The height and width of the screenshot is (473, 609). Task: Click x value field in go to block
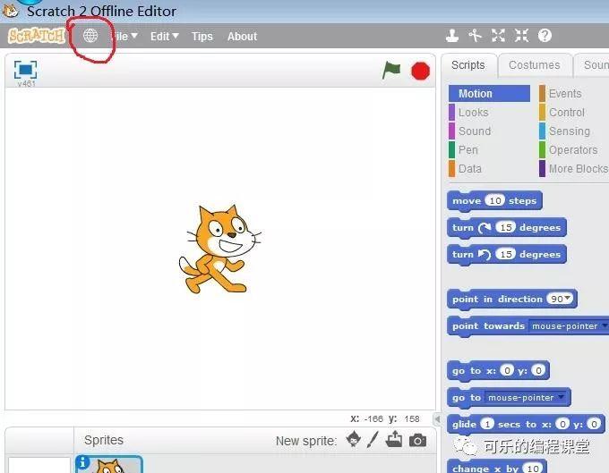(x=507, y=371)
